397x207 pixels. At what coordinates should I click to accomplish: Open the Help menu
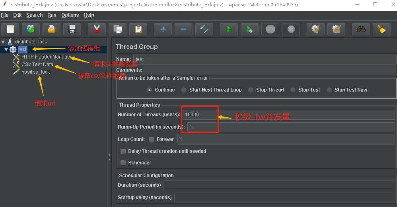point(89,15)
